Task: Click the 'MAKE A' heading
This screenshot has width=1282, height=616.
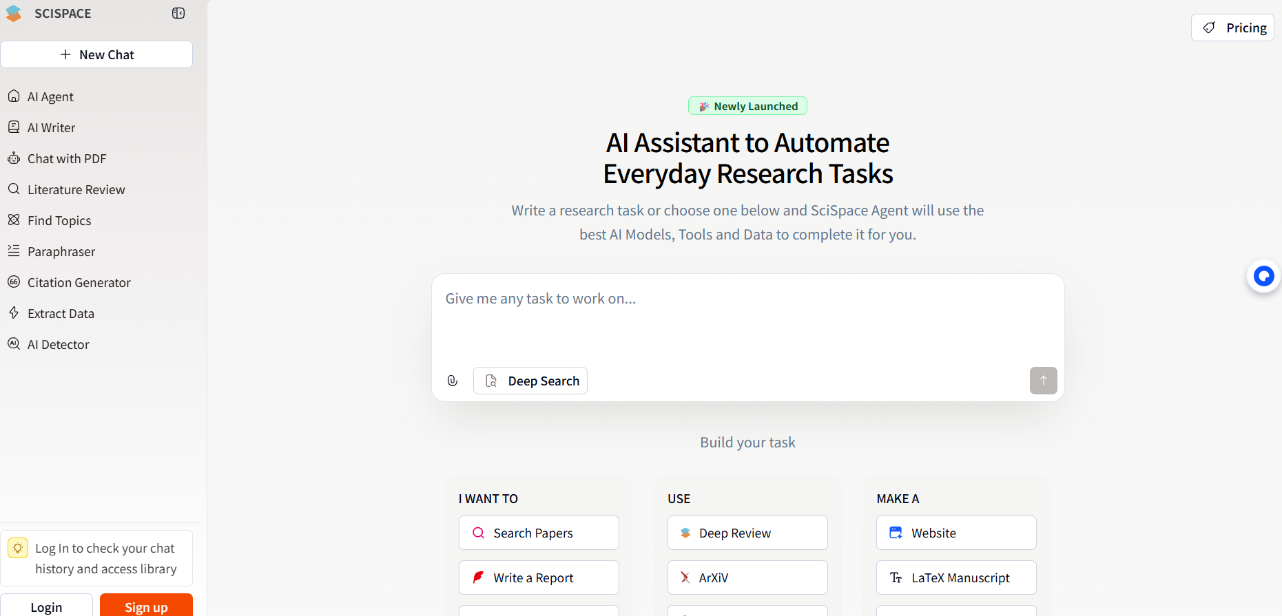Action: 898,499
